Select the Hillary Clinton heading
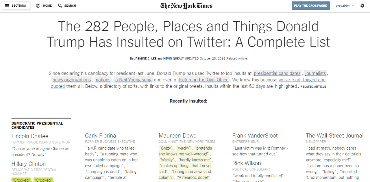370x182 pixels. pyautogui.click(x=29, y=164)
